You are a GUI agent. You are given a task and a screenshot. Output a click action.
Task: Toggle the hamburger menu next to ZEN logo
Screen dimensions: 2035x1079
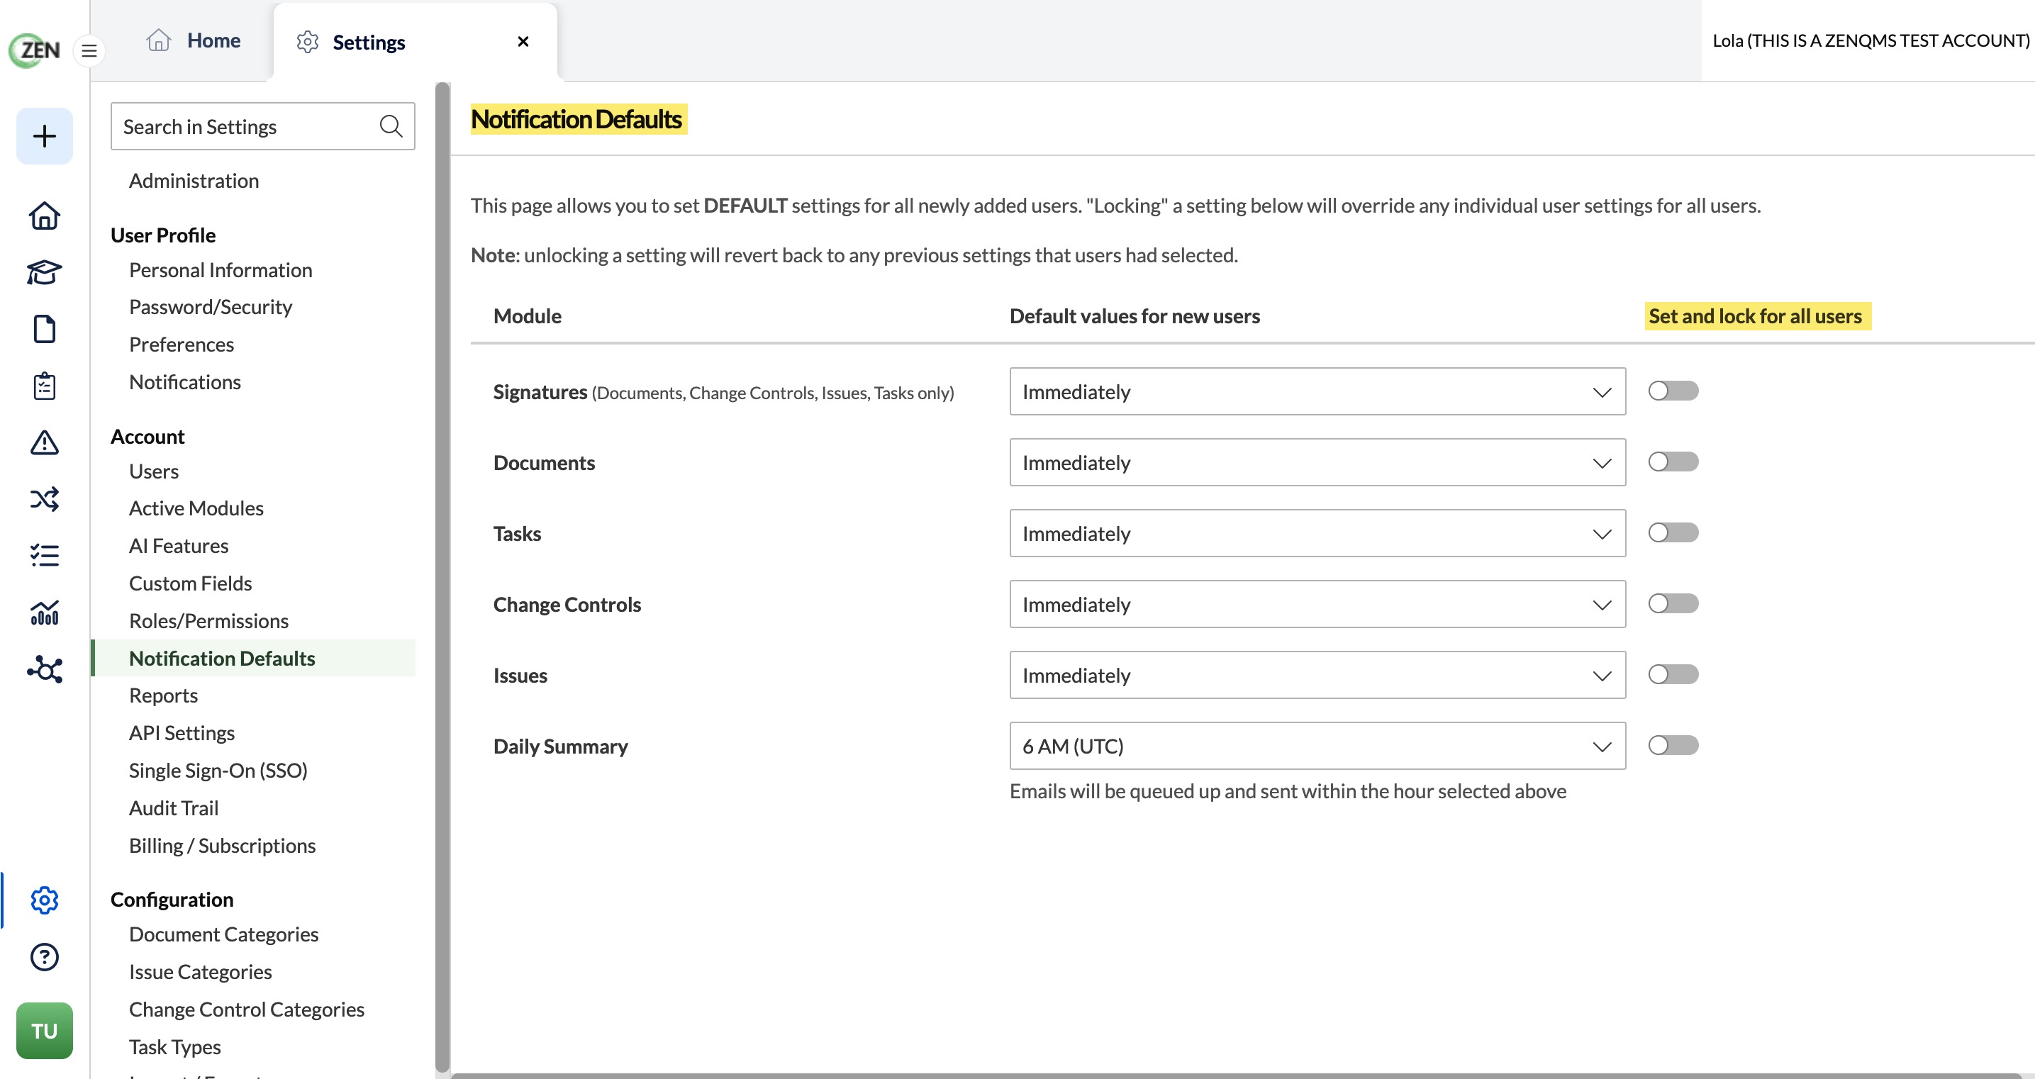tap(89, 50)
